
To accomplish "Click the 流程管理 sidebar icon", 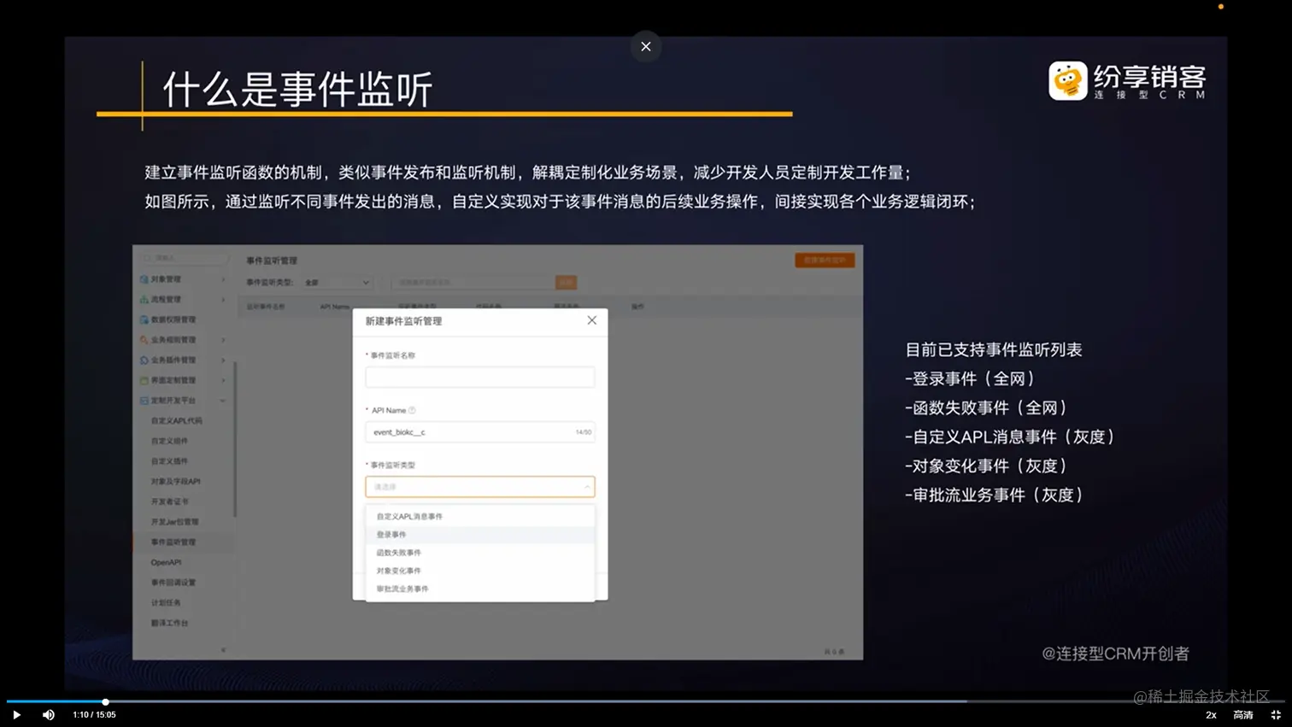I will pos(144,300).
